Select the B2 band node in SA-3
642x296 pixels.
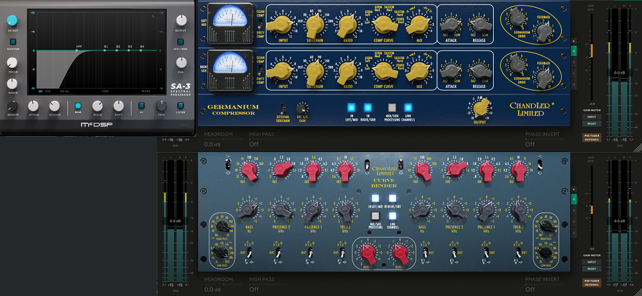pos(117,50)
